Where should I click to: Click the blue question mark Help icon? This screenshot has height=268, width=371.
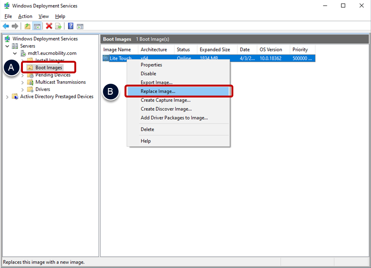tap(71, 26)
